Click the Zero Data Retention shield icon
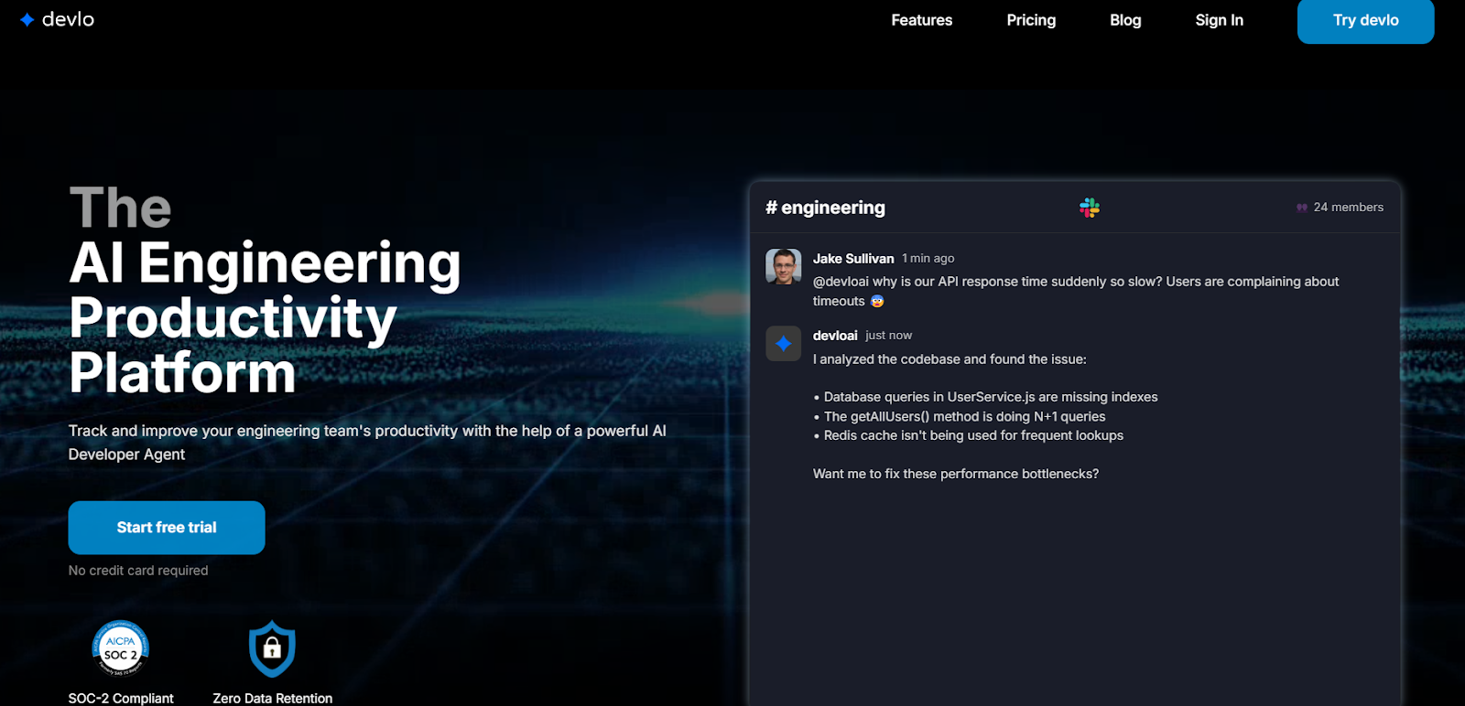The image size is (1465, 706). coord(272,649)
